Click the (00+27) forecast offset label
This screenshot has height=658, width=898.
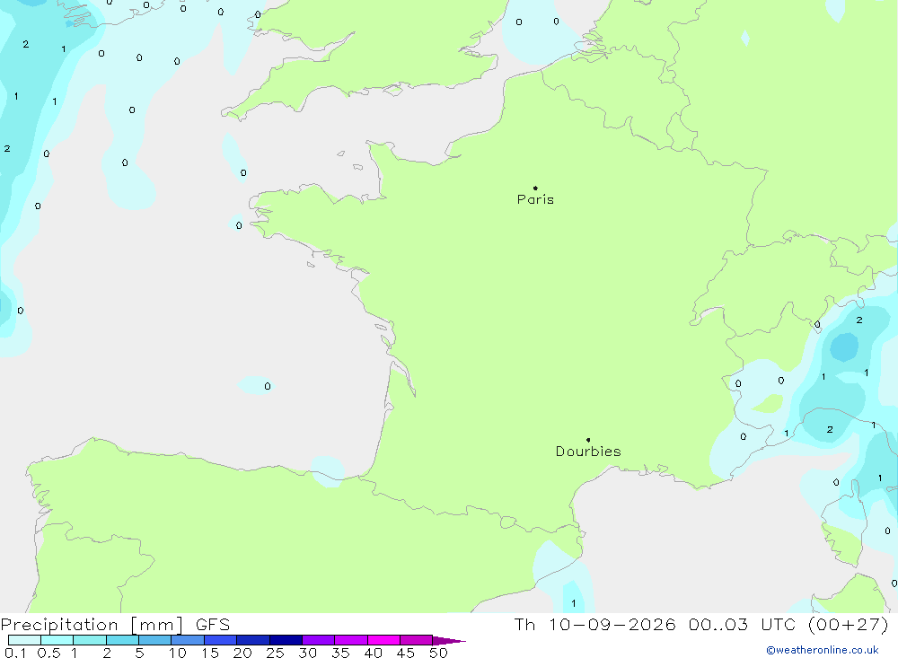tap(849, 624)
